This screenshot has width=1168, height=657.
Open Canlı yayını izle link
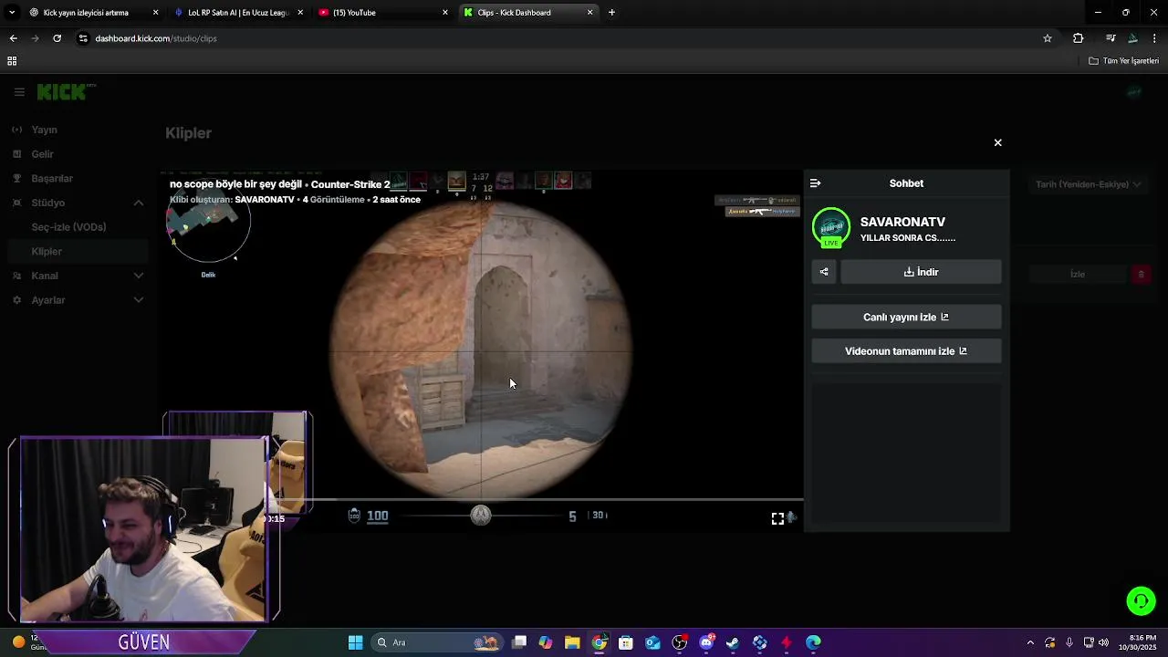tap(906, 317)
